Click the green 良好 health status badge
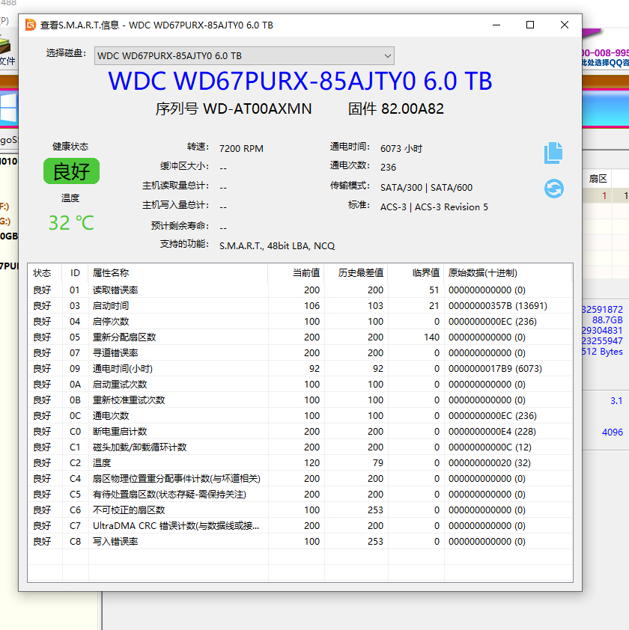Viewport: 629px width, 630px height. click(x=71, y=171)
